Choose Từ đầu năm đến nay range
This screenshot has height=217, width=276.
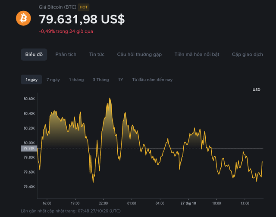click(152, 80)
